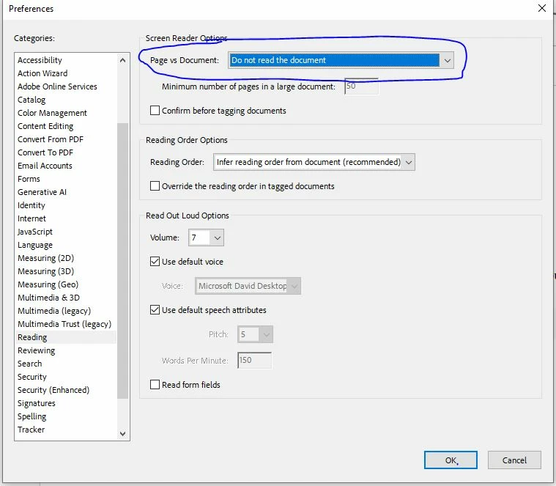Open the Pitch dropdown
This screenshot has width=556, height=486.
(255, 334)
